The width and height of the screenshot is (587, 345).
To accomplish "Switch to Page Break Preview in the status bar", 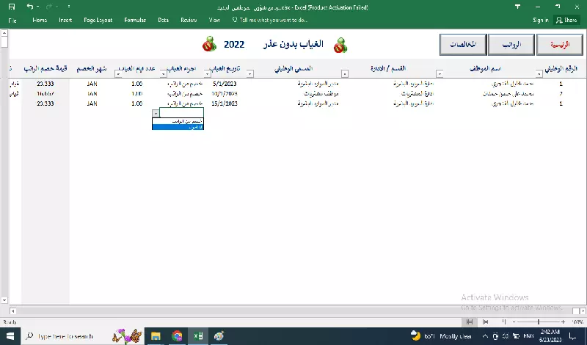I will point(503,322).
